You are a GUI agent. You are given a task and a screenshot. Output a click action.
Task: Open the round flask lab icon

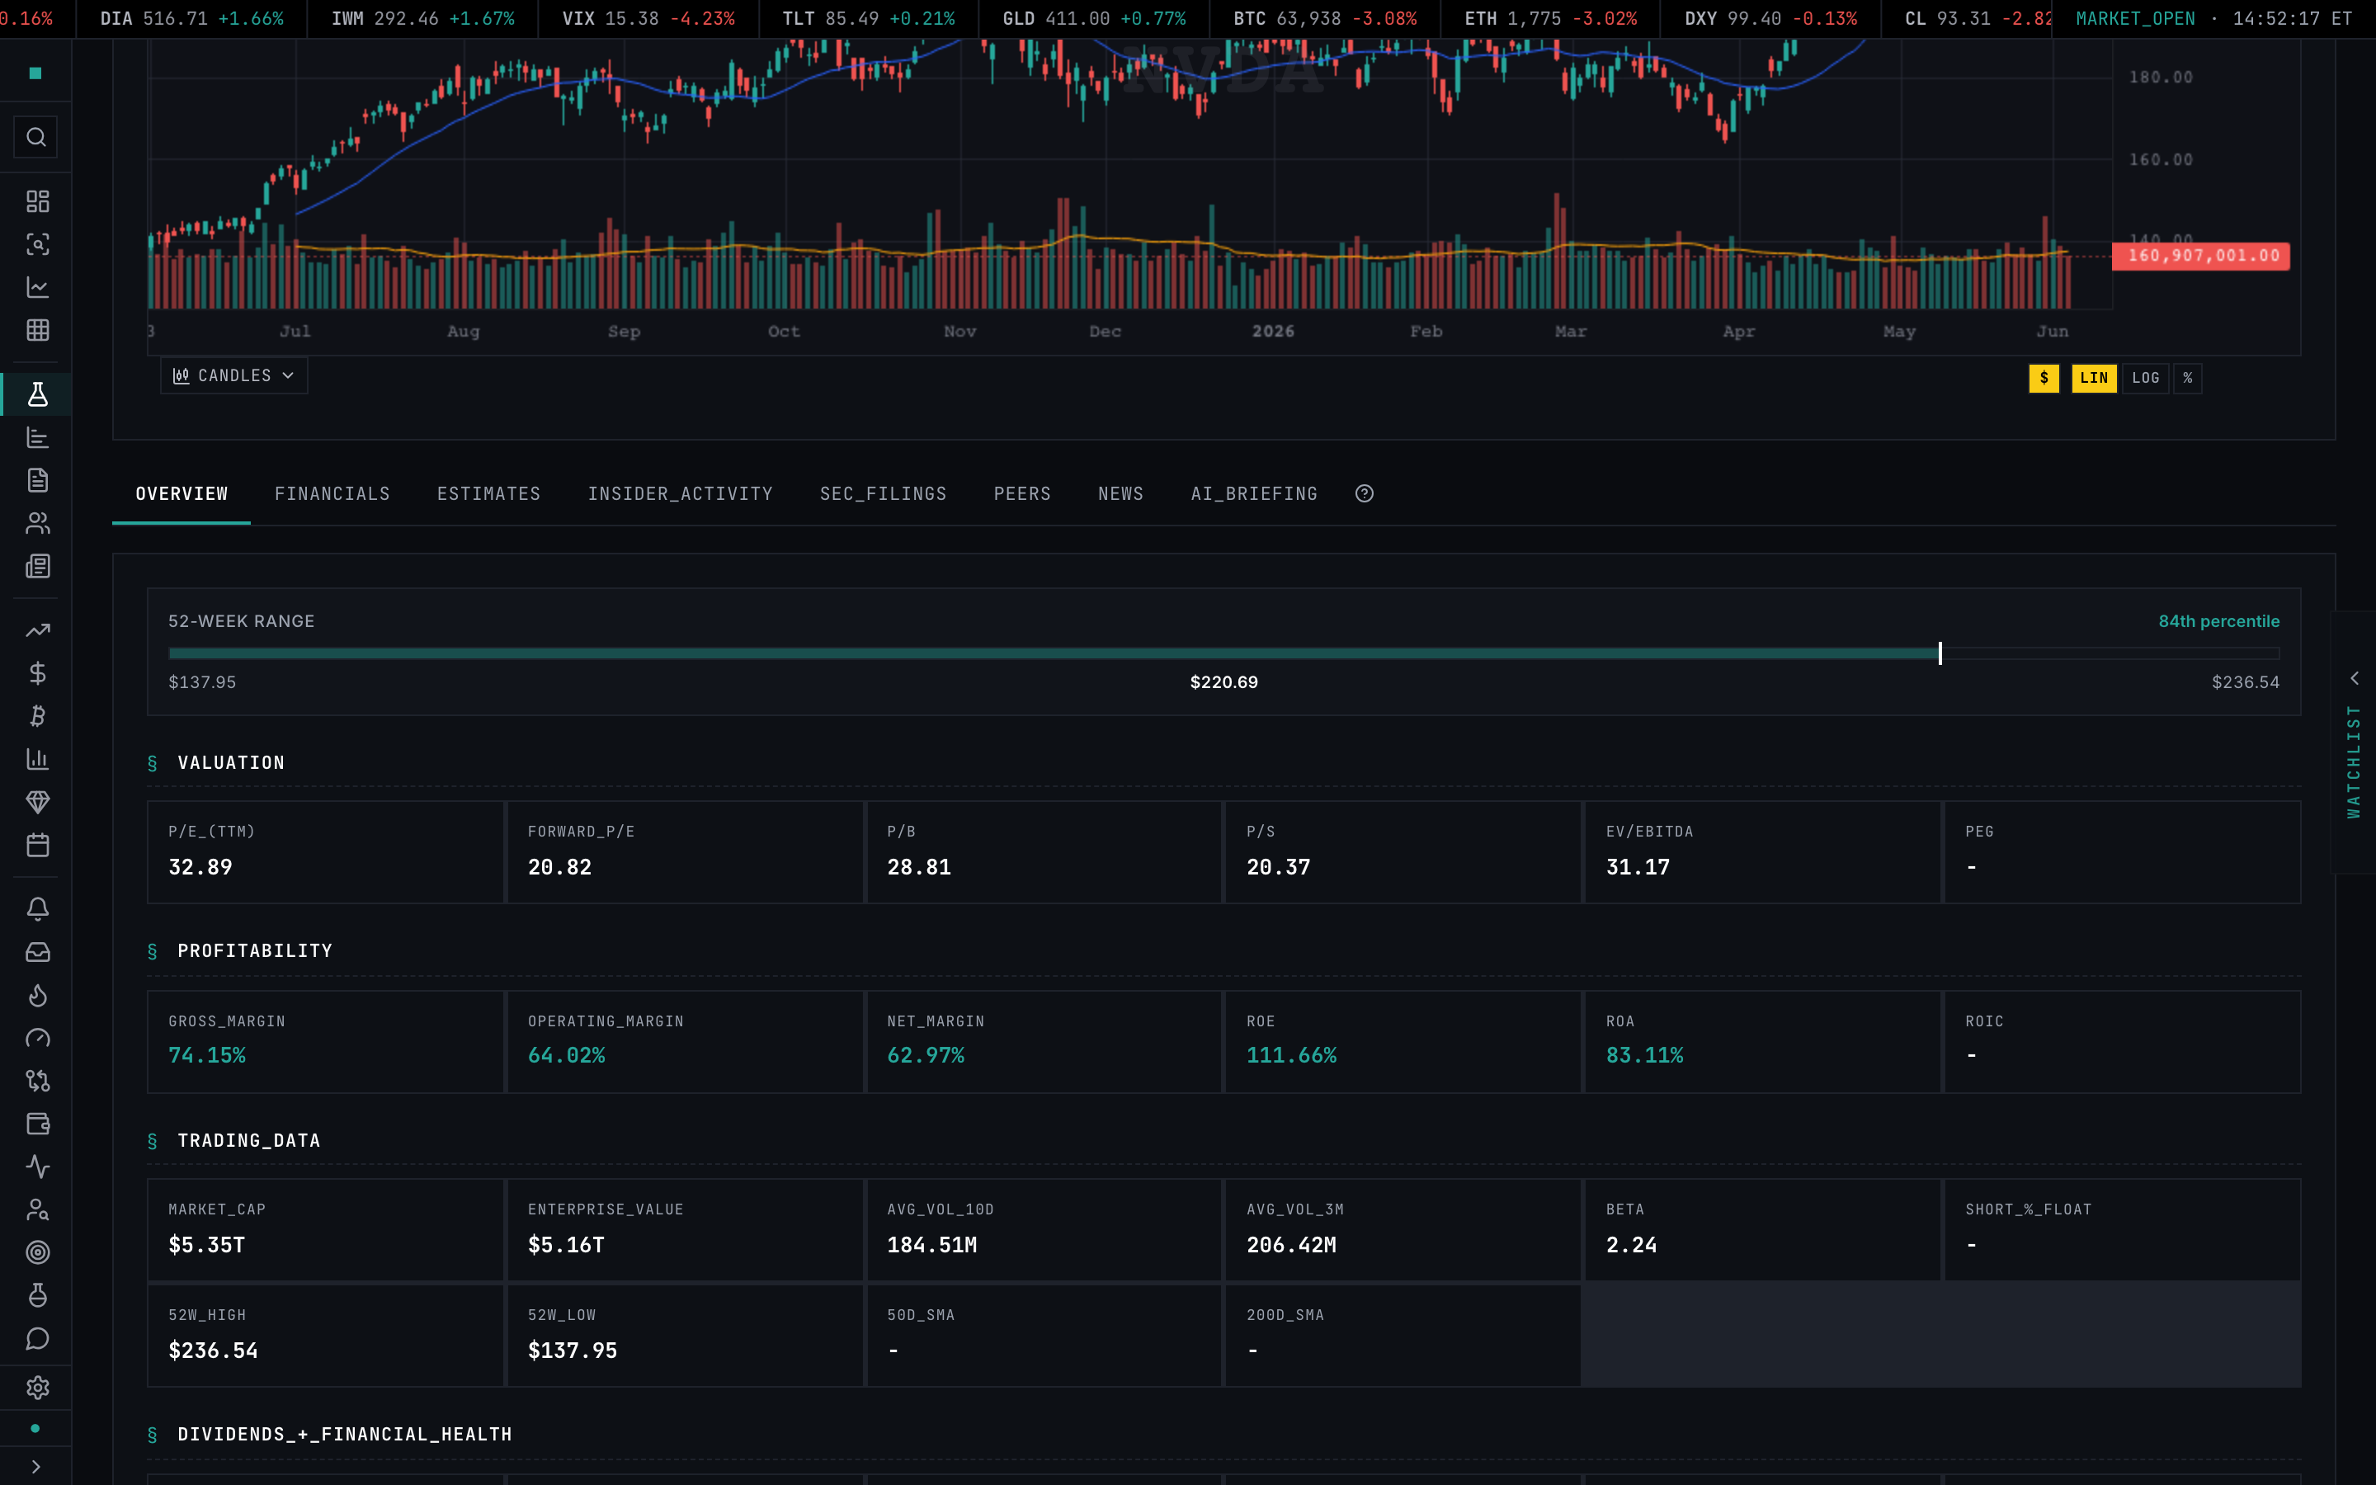click(x=37, y=1295)
